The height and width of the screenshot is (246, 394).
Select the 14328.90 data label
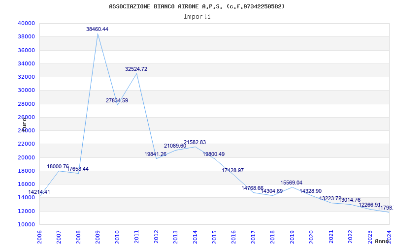311,191
